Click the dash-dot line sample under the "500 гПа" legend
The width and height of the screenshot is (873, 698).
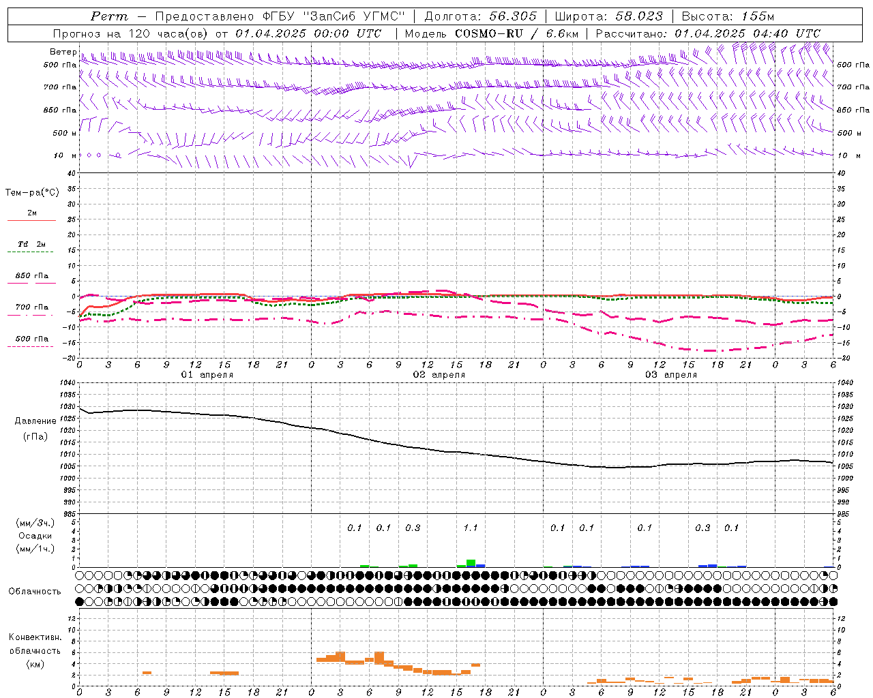30,346
